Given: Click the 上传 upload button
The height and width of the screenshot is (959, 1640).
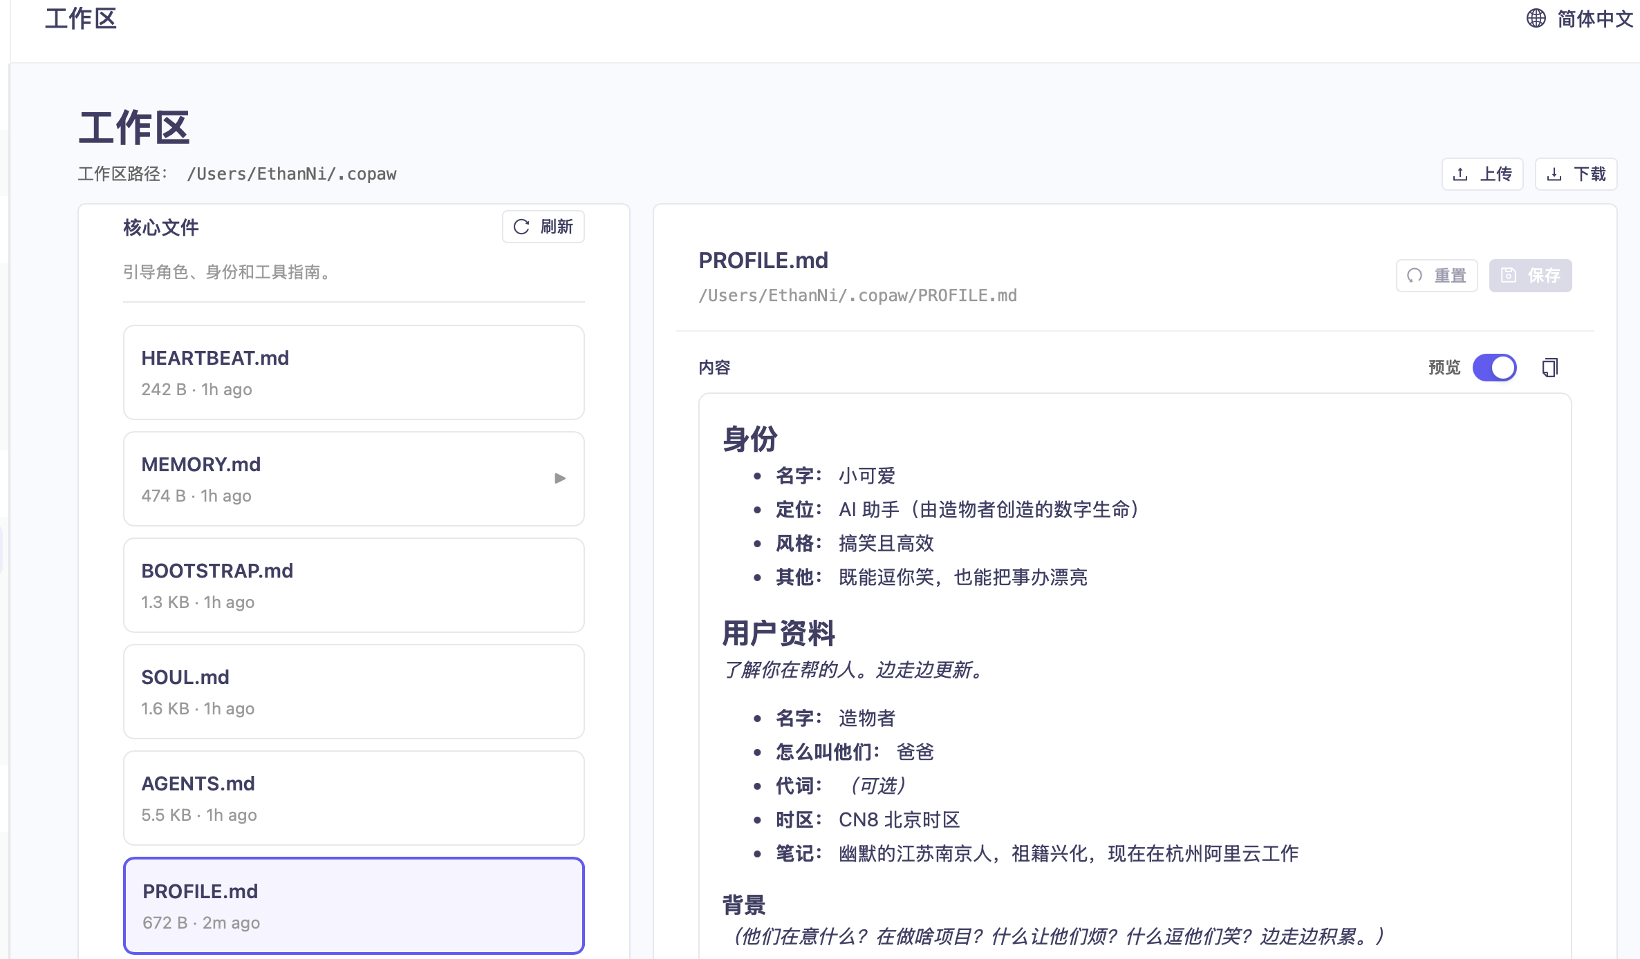Looking at the screenshot, I should click(x=1482, y=174).
